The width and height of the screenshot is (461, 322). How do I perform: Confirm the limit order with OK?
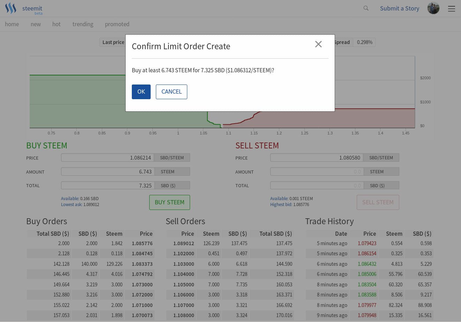coord(141,92)
